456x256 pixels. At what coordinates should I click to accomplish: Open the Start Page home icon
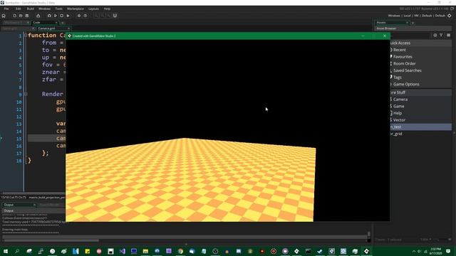pyautogui.click(x=4, y=16)
